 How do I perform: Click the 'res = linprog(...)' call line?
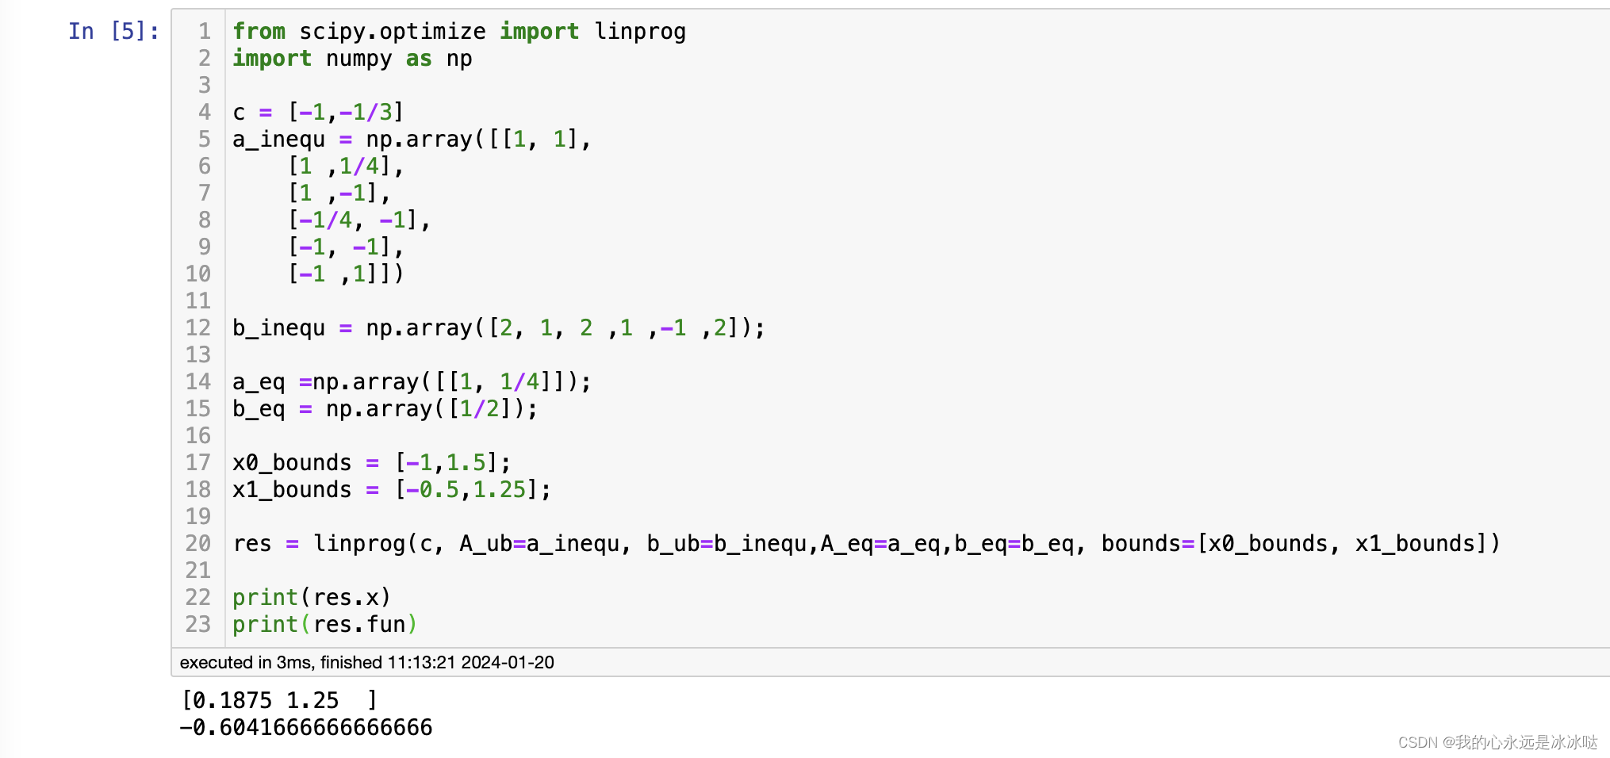(867, 544)
